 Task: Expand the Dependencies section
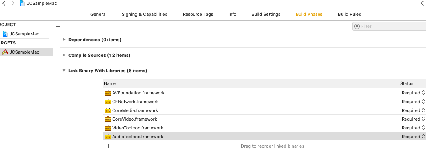click(64, 40)
